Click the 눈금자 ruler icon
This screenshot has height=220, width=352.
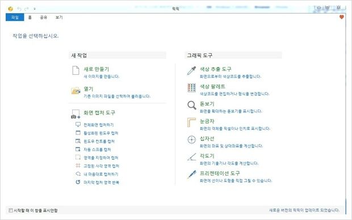coord(191,122)
